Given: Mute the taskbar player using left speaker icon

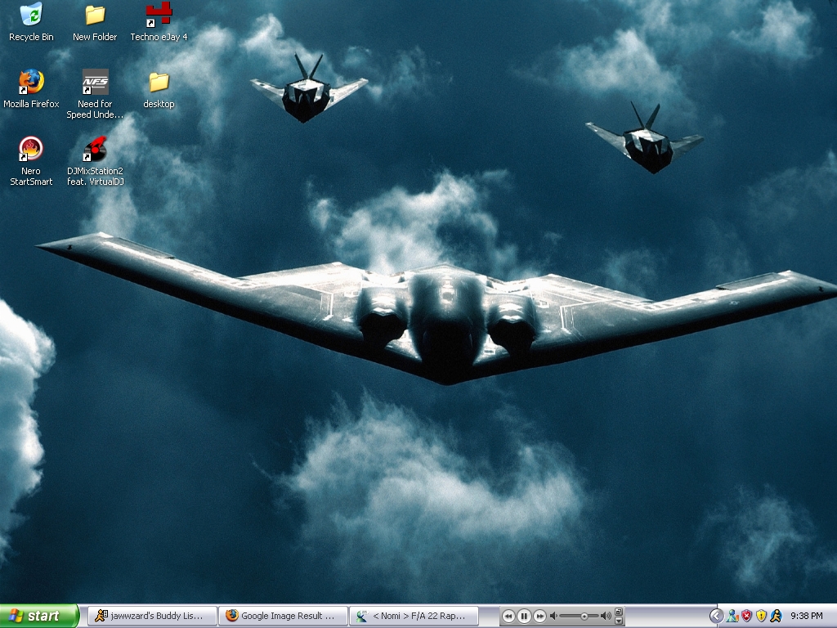Looking at the screenshot, I should click(x=553, y=616).
